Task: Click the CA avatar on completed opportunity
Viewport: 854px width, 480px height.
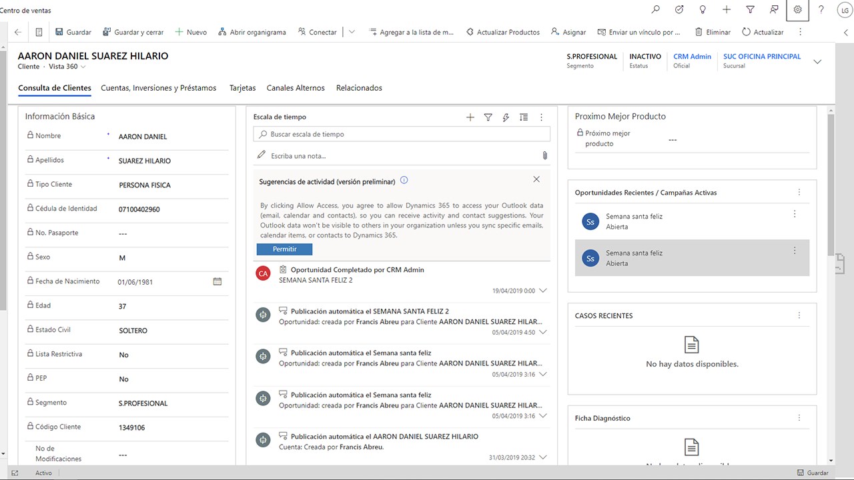Action: 264,273
